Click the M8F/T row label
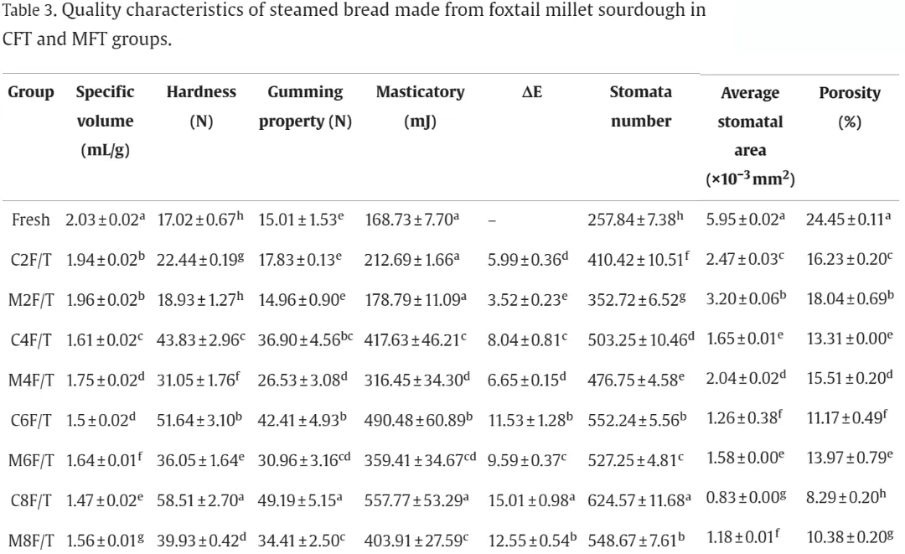This screenshot has height=554, width=905. pyautogui.click(x=31, y=541)
